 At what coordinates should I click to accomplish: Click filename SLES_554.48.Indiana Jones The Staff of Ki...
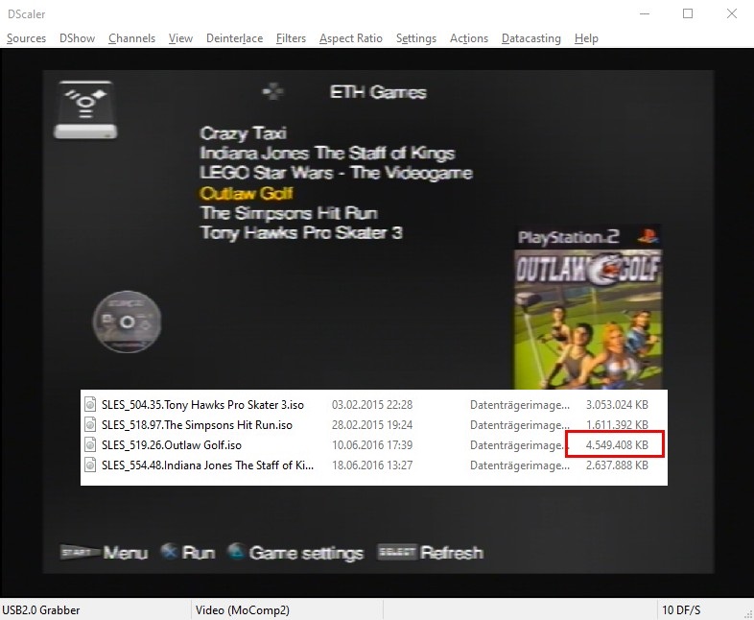coord(207,465)
